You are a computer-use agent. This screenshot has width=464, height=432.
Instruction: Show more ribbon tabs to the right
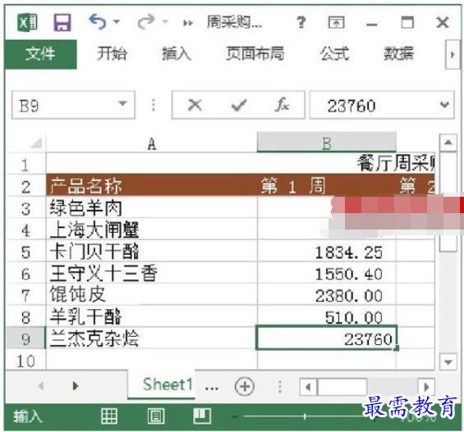pos(453,55)
